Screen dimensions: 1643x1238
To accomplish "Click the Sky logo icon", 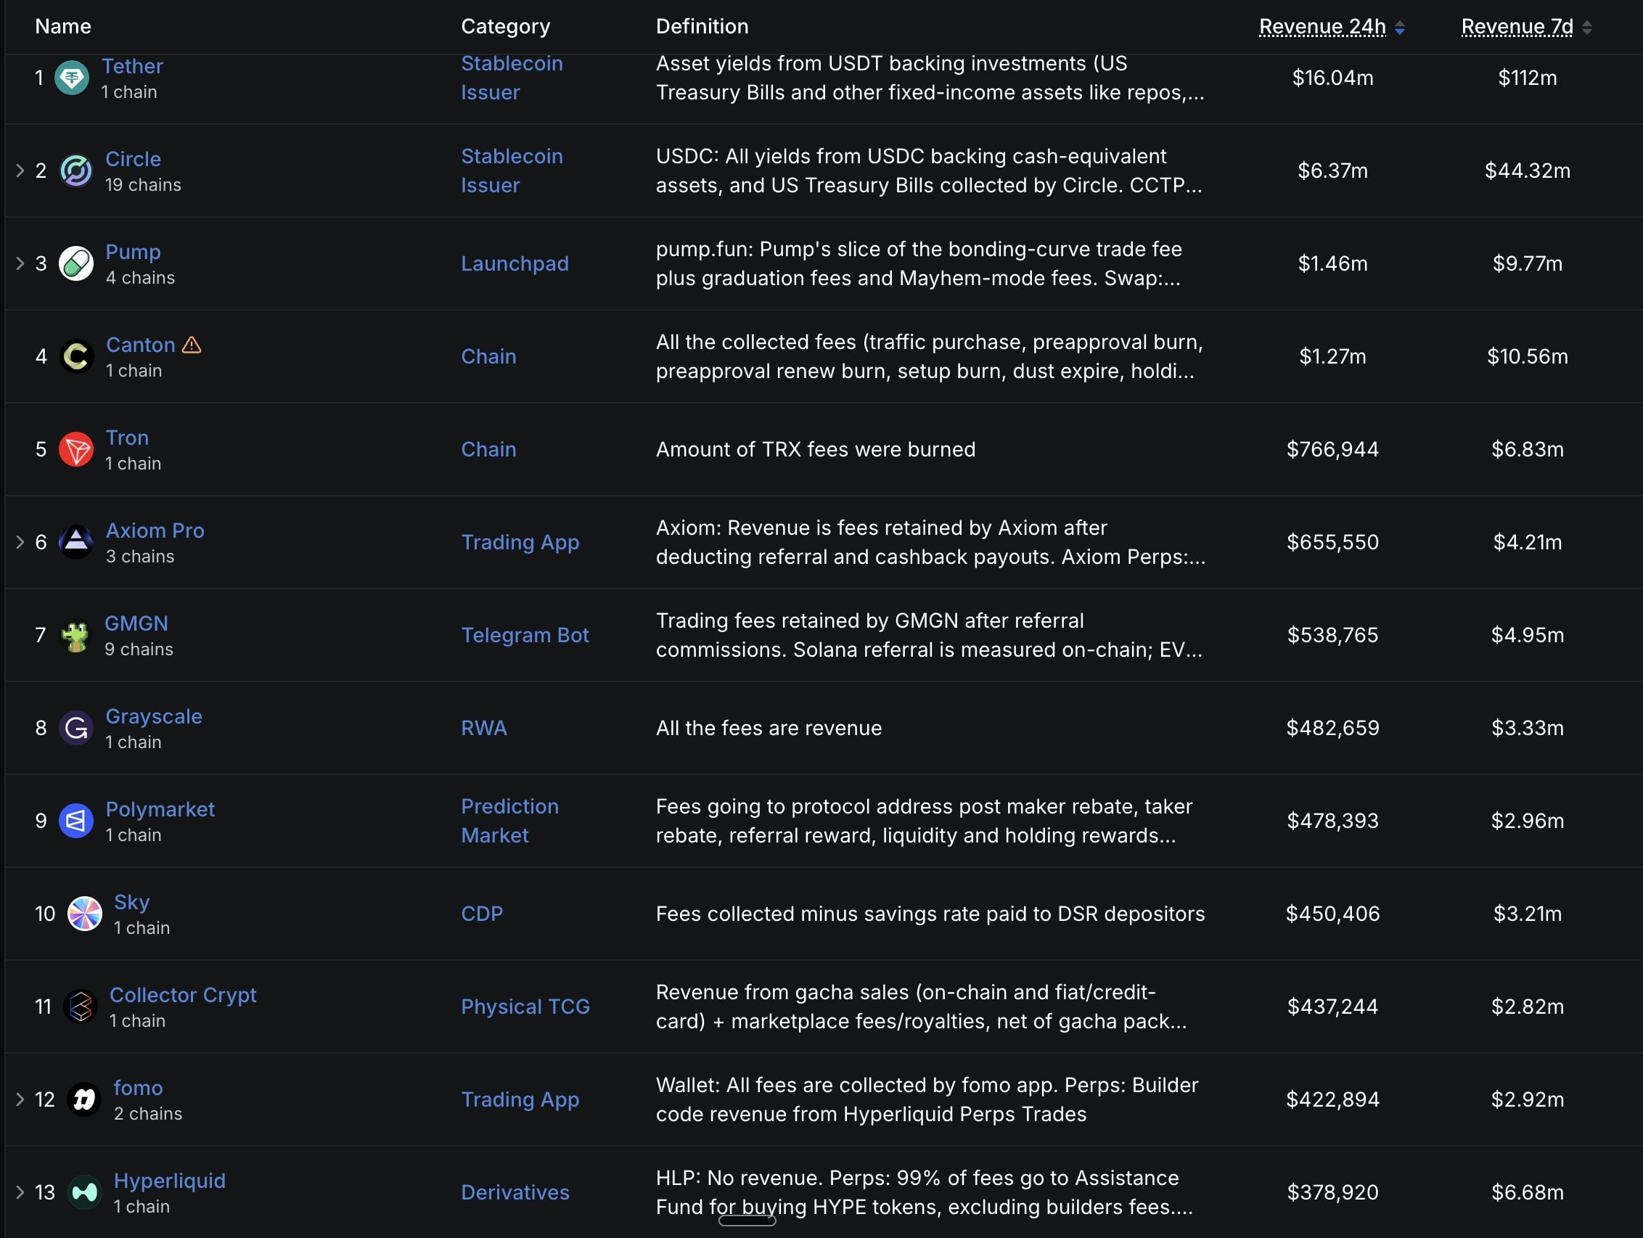I will click(85, 914).
